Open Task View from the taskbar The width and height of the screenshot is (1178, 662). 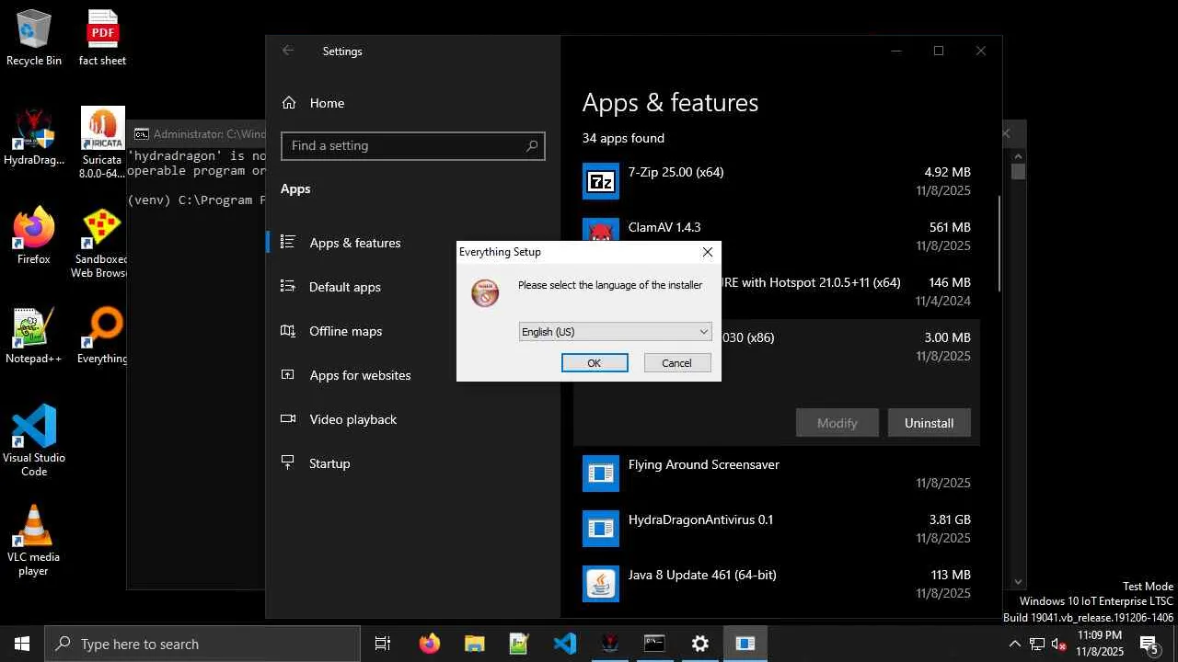(x=383, y=644)
